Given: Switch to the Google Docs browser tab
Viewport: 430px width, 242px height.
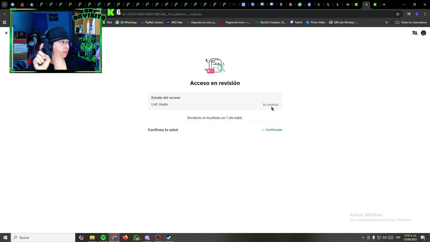Looking at the screenshot, I should coord(244,5).
